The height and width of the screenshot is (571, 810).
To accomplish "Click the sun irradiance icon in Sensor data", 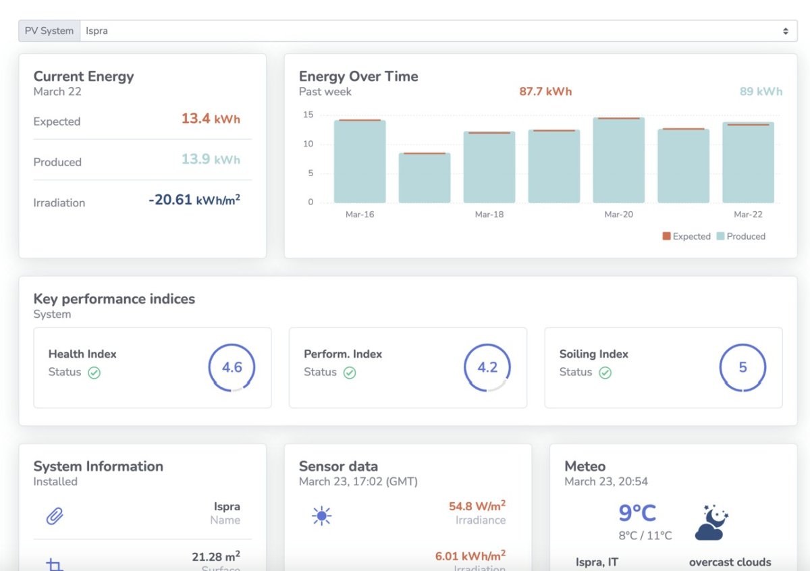I will click(321, 516).
